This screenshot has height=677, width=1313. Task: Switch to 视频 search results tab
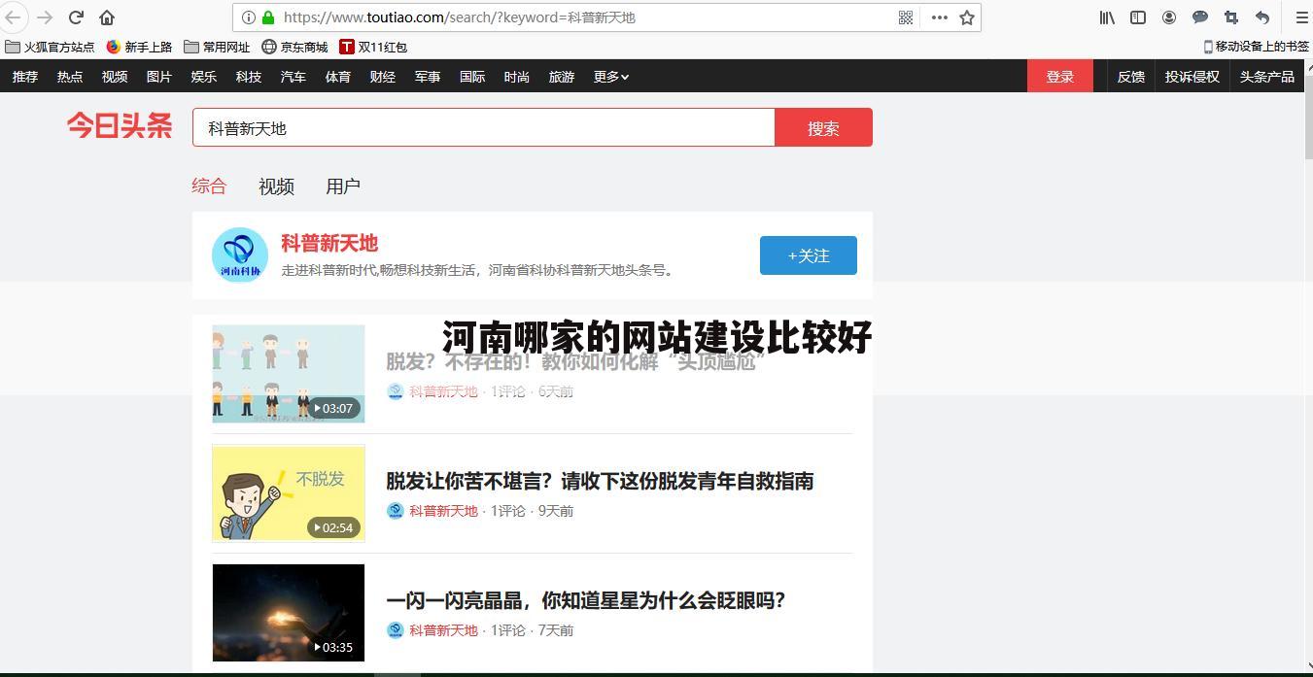276,186
